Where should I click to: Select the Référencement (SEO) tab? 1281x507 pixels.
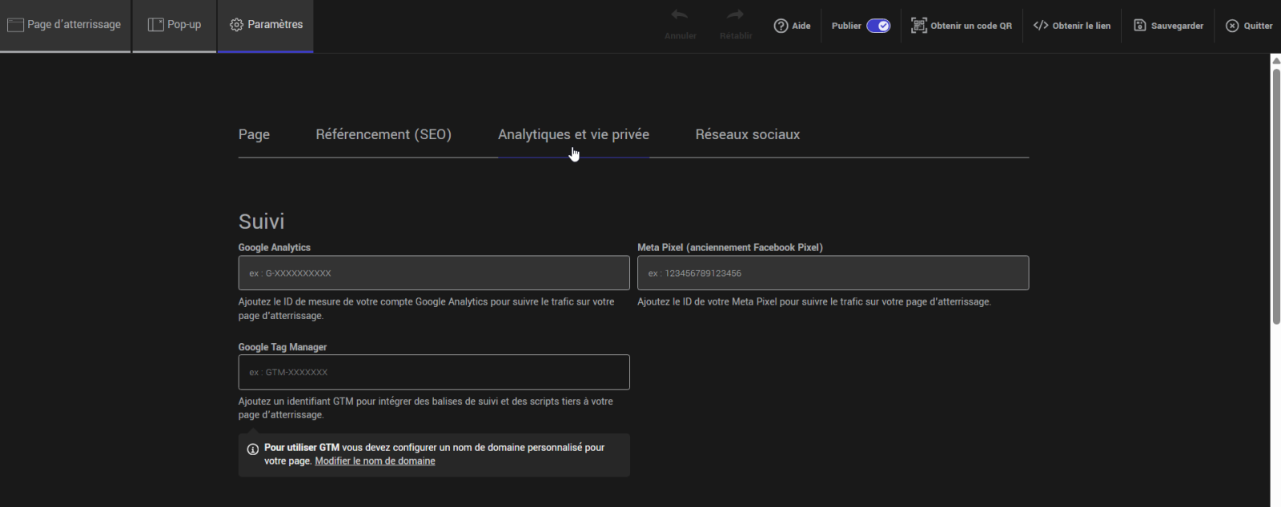[x=383, y=134]
